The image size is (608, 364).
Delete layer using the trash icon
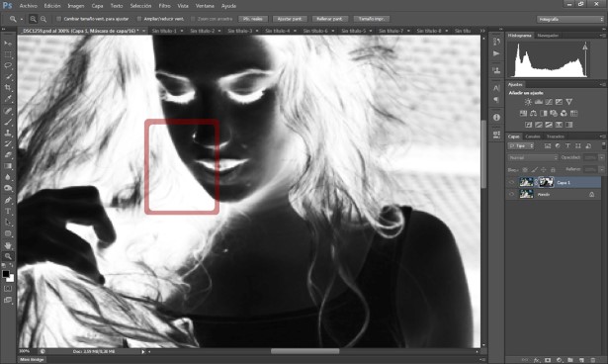pos(592,360)
